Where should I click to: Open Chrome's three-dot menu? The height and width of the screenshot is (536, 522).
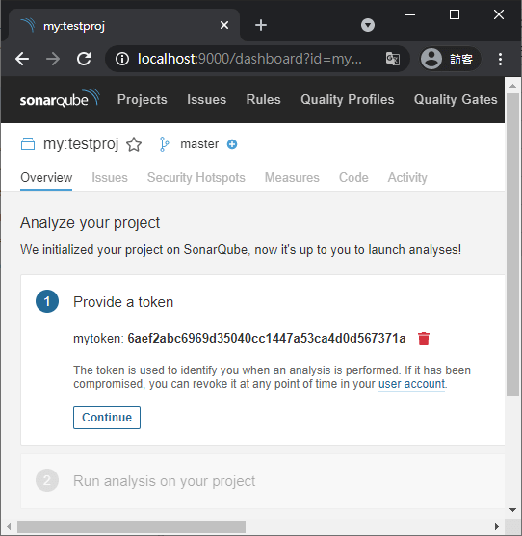coord(500,59)
